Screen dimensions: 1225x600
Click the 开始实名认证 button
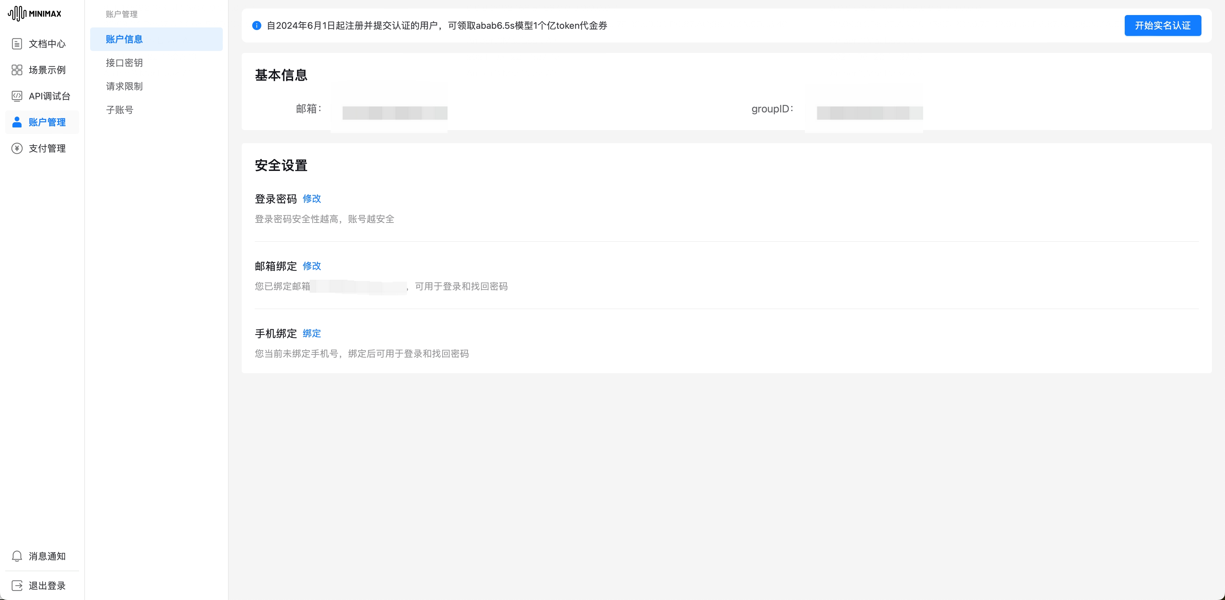(1163, 26)
